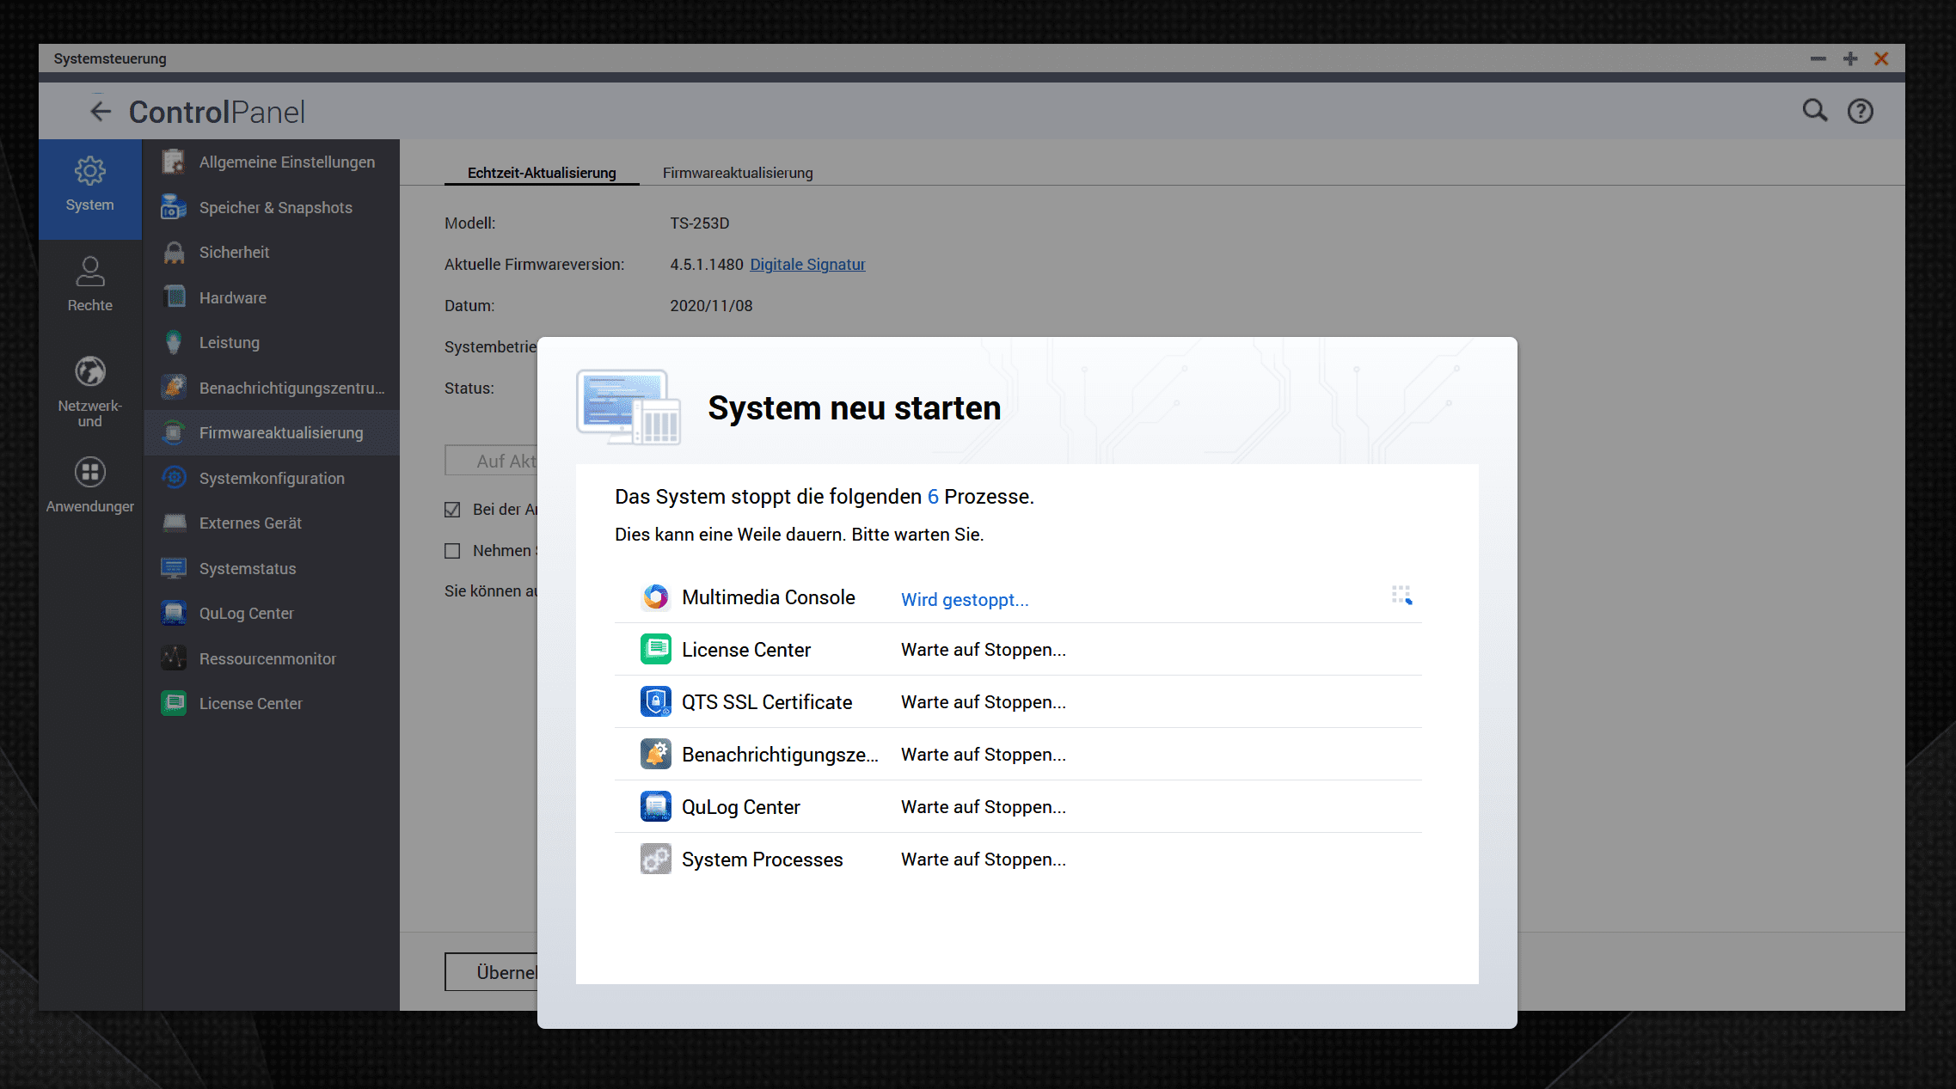Click License Center 'Warte auf Stoppen...' status
This screenshot has width=1956, height=1089.
[984, 650]
